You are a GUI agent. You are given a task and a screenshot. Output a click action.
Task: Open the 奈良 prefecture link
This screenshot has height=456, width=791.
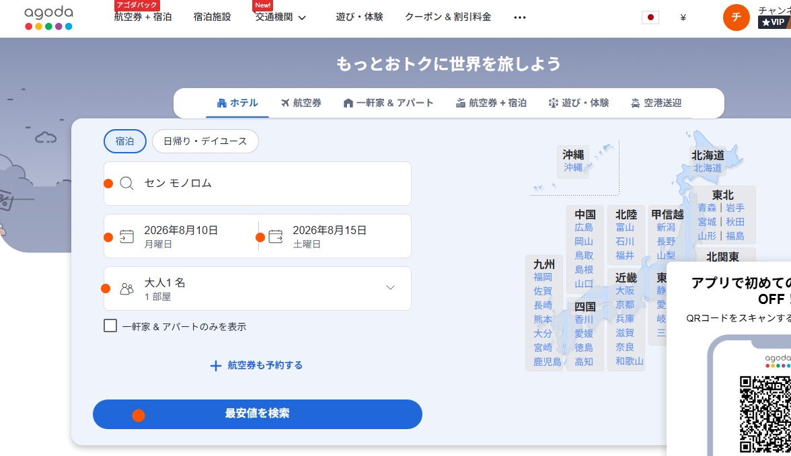click(x=624, y=348)
